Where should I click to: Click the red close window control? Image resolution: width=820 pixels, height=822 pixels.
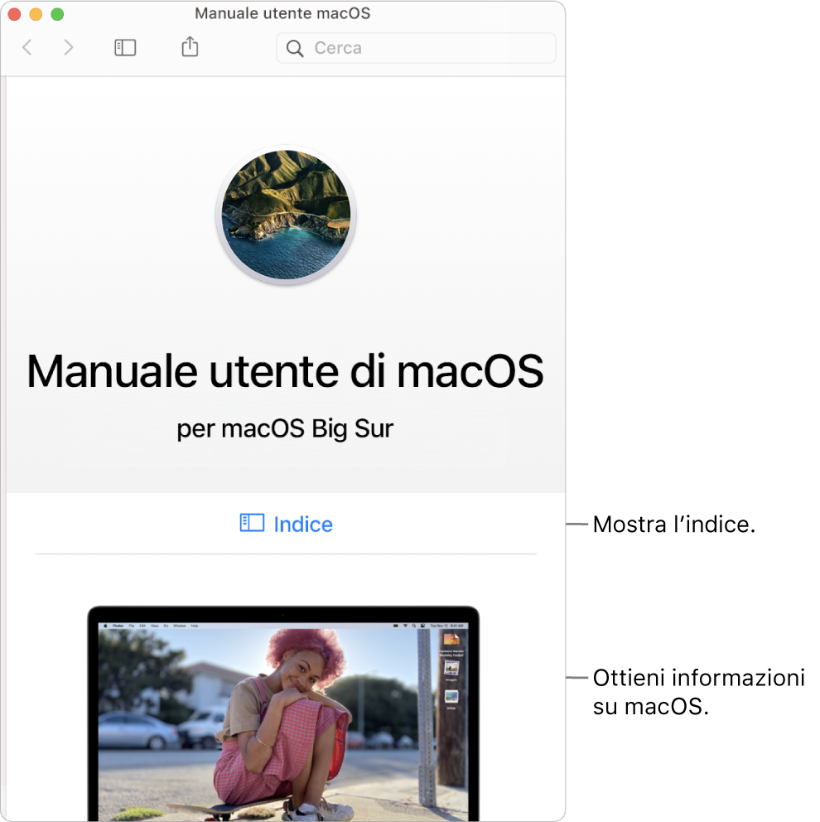[x=14, y=14]
